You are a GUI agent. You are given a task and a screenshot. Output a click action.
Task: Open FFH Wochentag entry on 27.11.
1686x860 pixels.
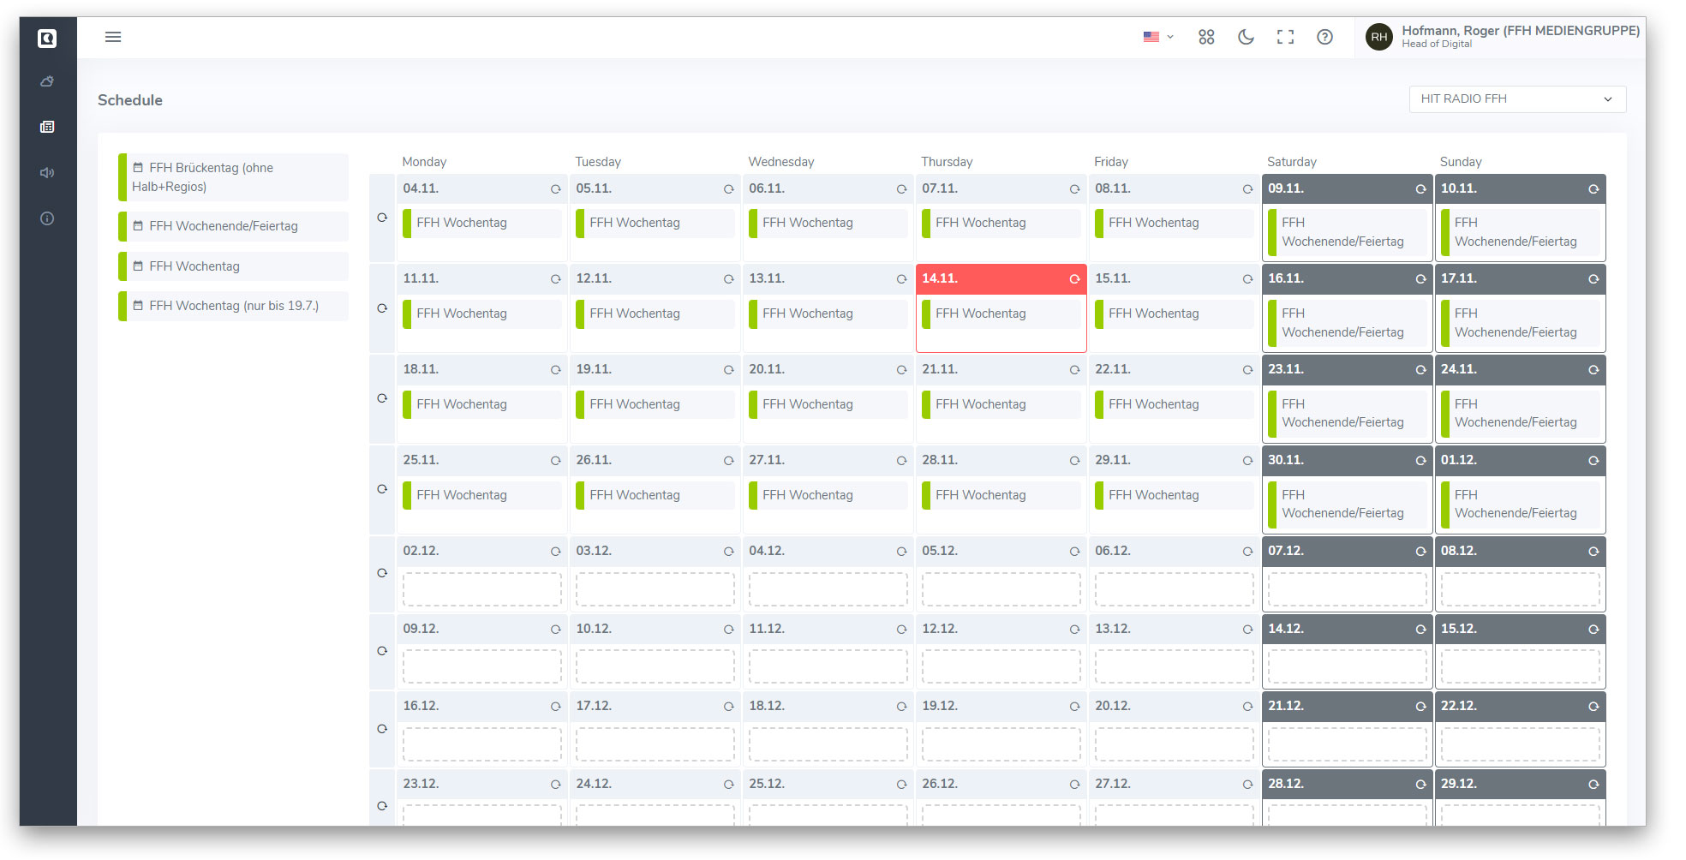[x=828, y=495]
